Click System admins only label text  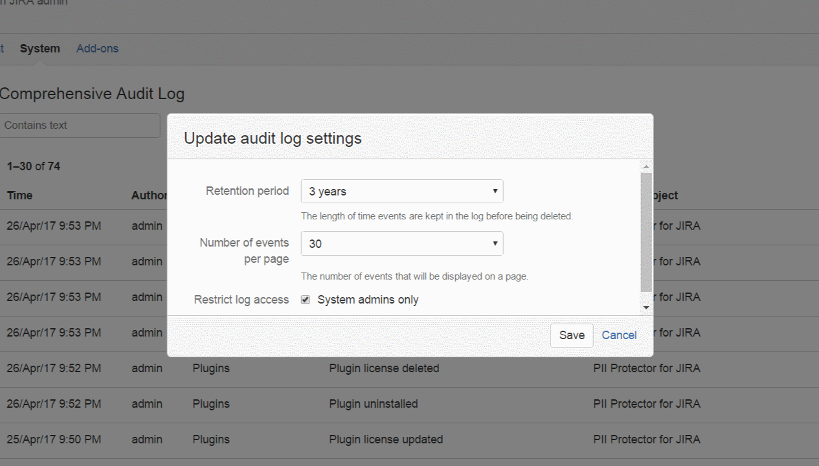[368, 300]
